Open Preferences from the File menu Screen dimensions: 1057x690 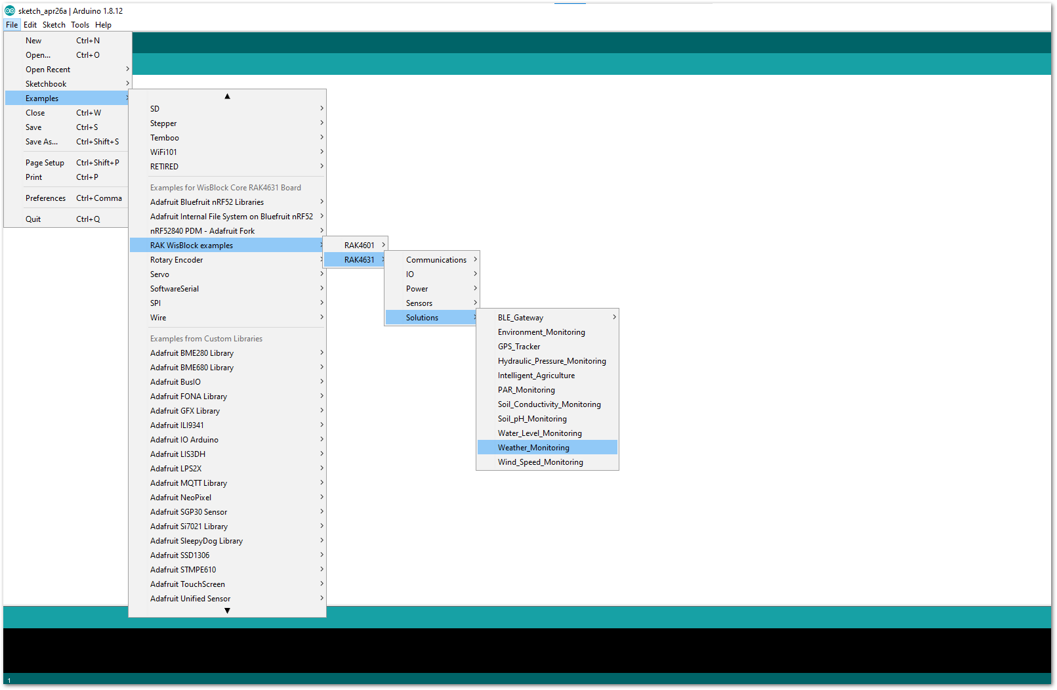68,198
